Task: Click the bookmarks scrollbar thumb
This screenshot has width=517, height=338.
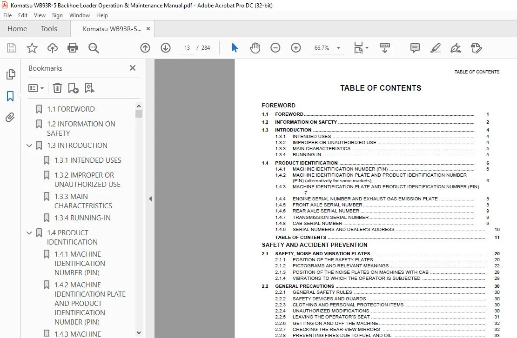Action: pos(139,113)
